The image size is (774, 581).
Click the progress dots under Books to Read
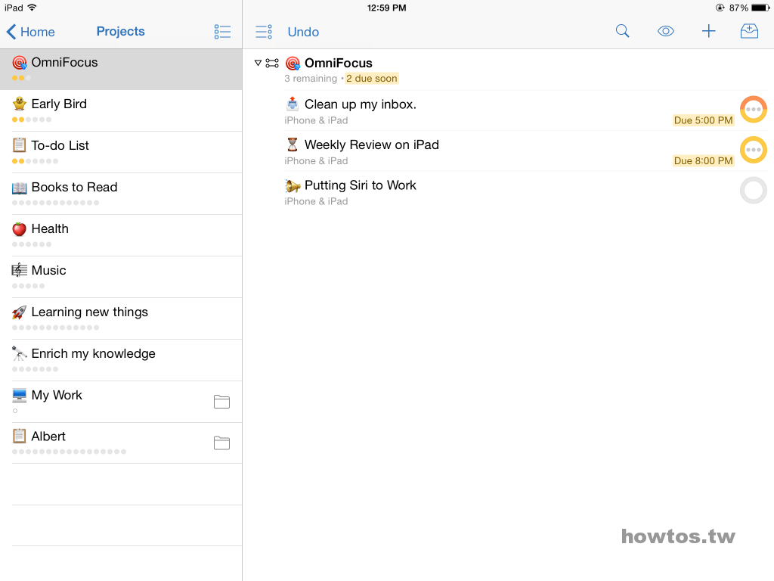[x=55, y=203]
